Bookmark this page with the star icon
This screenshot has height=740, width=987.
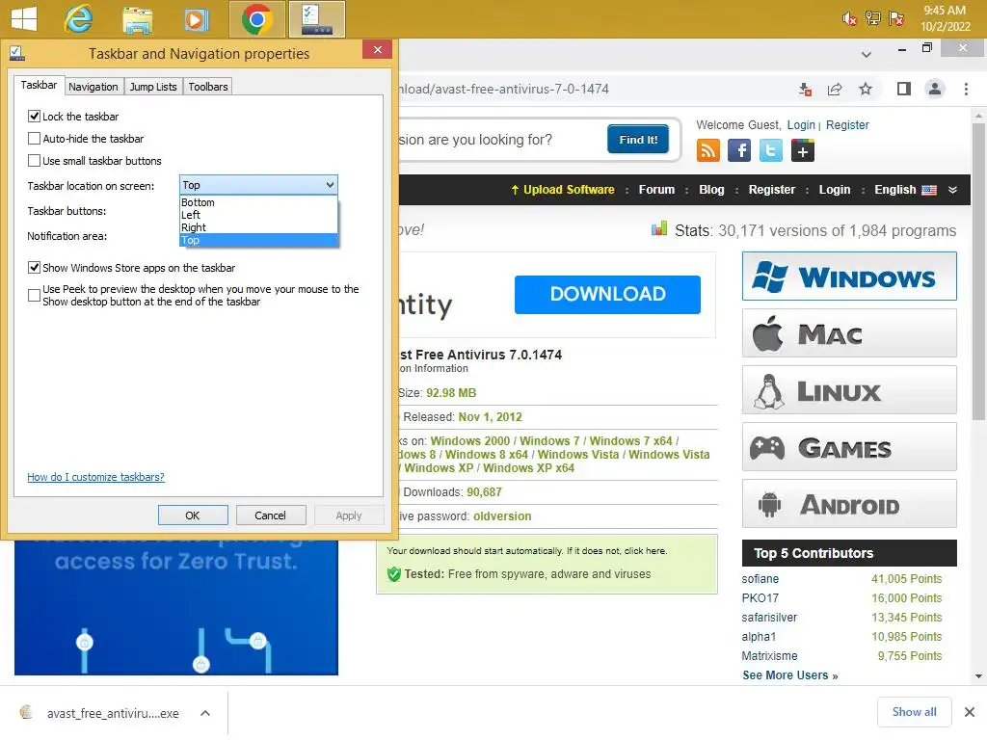coord(866,89)
